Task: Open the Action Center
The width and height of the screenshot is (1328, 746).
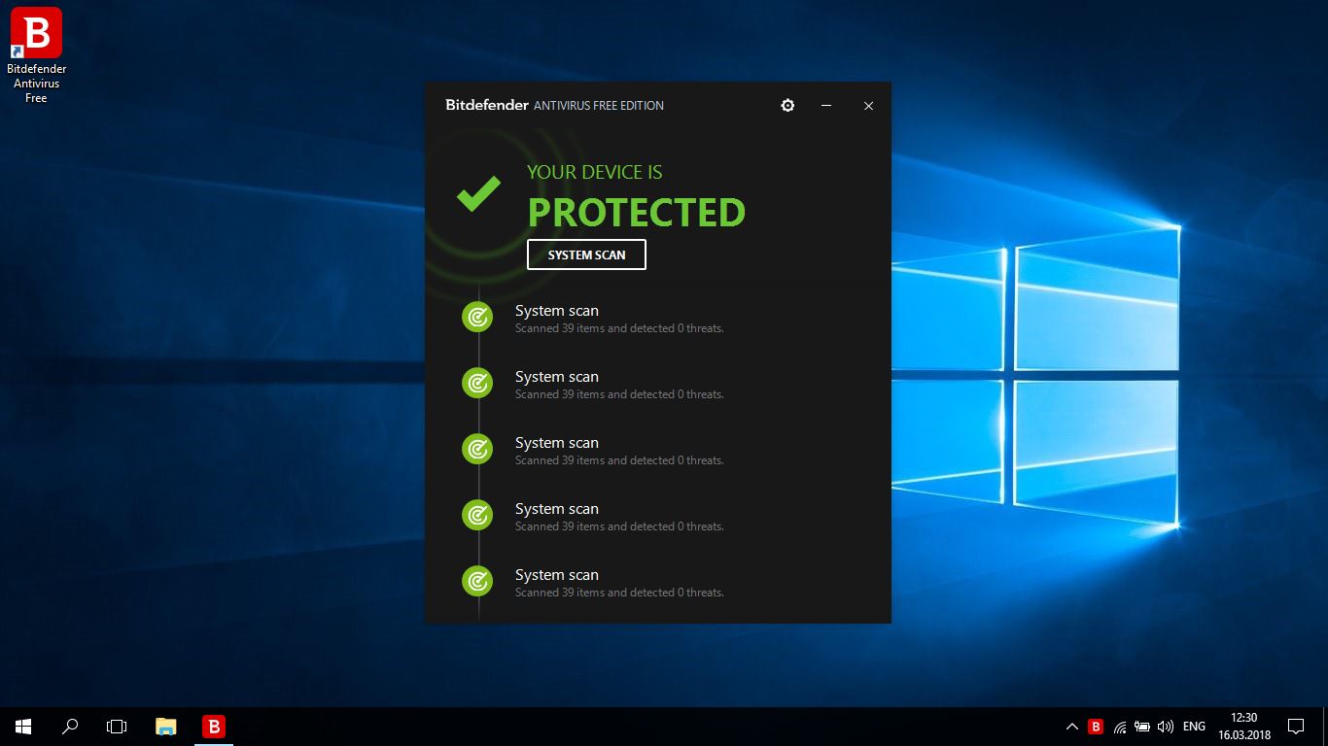Action: tap(1297, 726)
